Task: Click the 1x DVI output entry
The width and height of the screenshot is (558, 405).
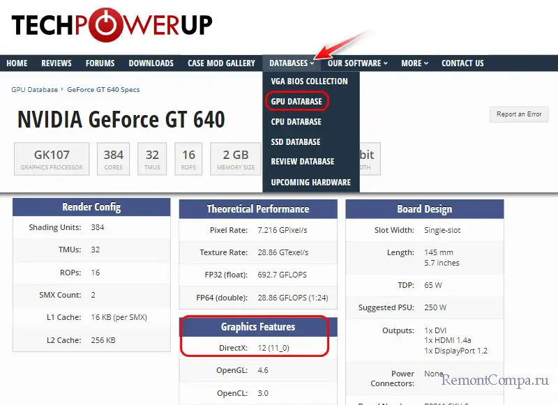Action: [x=435, y=330]
